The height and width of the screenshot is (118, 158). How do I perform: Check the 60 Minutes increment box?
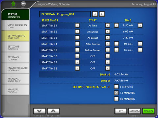[116, 99]
